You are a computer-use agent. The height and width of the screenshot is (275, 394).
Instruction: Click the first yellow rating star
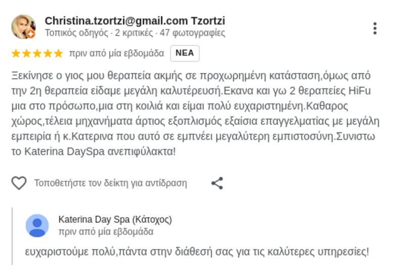tap(16, 54)
